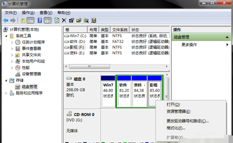Sort by the 状态 column header

coord(149,30)
